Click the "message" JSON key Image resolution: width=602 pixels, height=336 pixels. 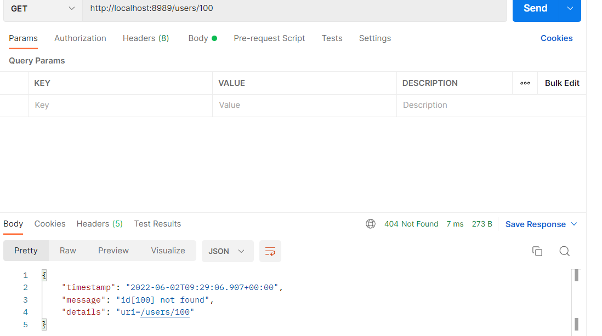(x=84, y=300)
